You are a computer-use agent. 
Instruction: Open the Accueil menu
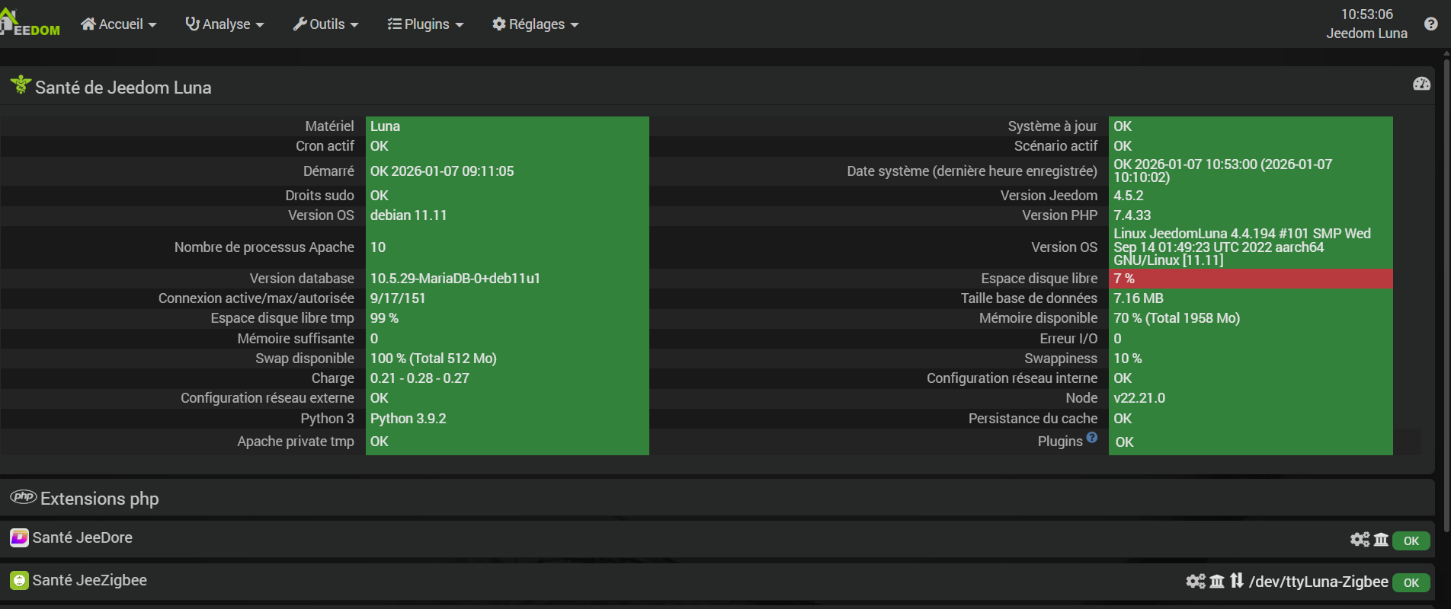point(119,24)
